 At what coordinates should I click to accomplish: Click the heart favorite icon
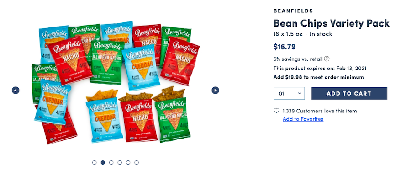point(277,111)
